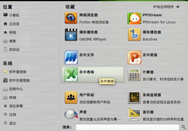Open the Firefox web browser icon
This screenshot has height=131, width=188.
pyautogui.click(x=71, y=18)
